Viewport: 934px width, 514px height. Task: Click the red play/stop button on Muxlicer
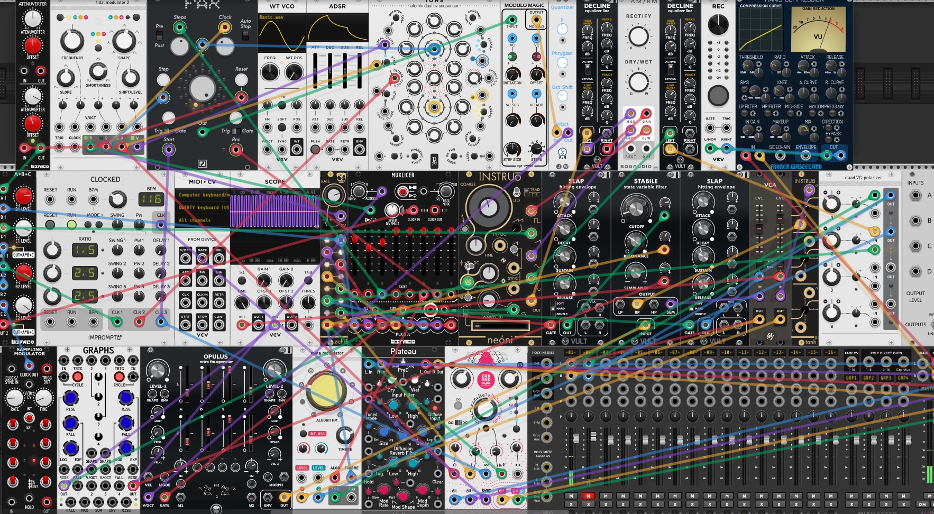(x=402, y=190)
